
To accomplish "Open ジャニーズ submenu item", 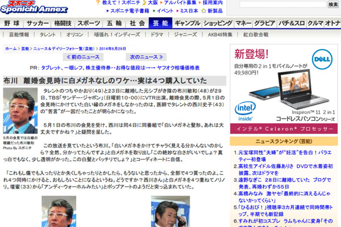I will pos(185,35).
